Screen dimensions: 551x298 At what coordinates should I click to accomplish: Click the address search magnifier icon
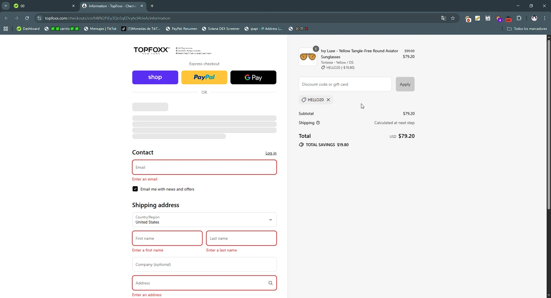pos(270,283)
